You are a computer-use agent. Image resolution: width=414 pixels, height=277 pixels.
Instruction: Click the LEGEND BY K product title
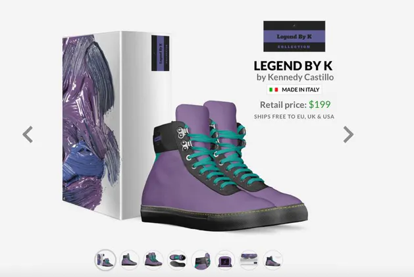pyautogui.click(x=293, y=66)
